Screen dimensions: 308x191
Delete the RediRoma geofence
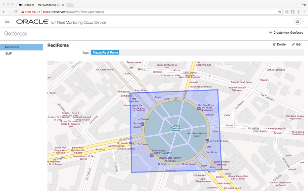[279, 44]
